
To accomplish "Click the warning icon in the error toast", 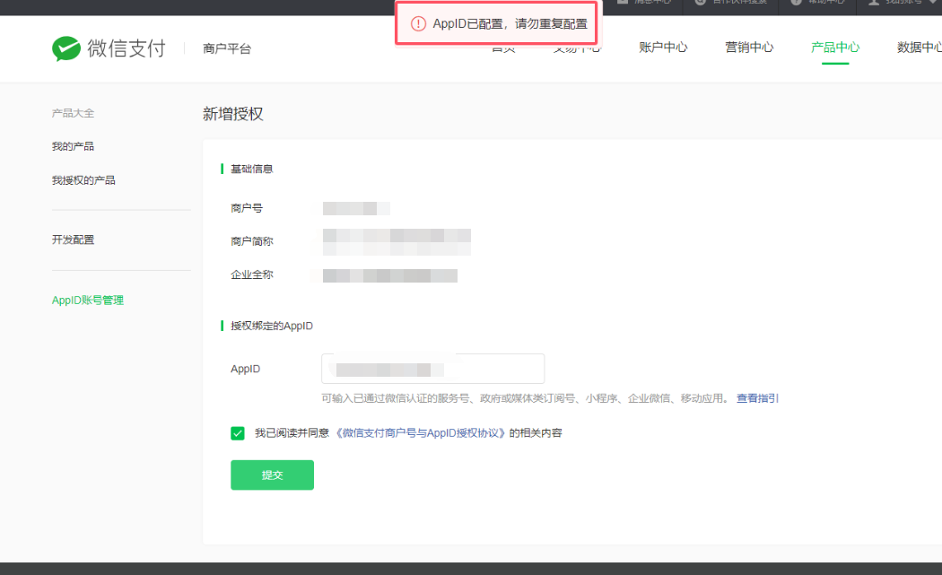I will (x=418, y=24).
